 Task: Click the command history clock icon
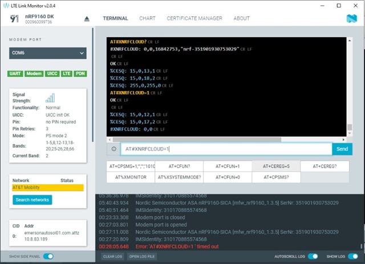pyautogui.click(x=114, y=149)
